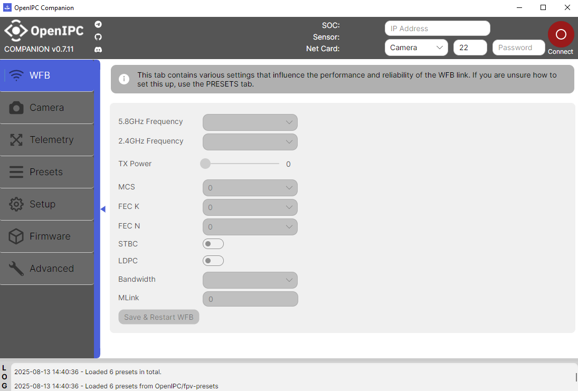The image size is (578, 391).
Task: Click the TX Power slider handle
Action: (x=205, y=163)
